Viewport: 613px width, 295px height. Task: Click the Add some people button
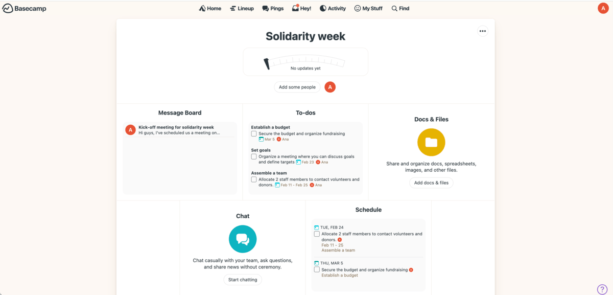click(297, 87)
